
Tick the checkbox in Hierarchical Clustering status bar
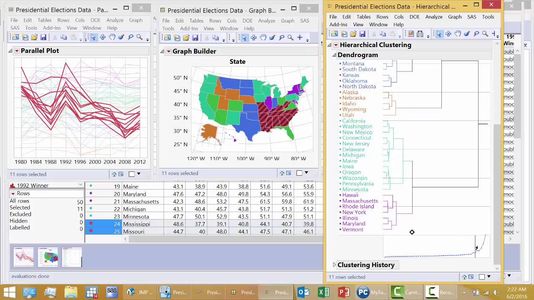482,277
